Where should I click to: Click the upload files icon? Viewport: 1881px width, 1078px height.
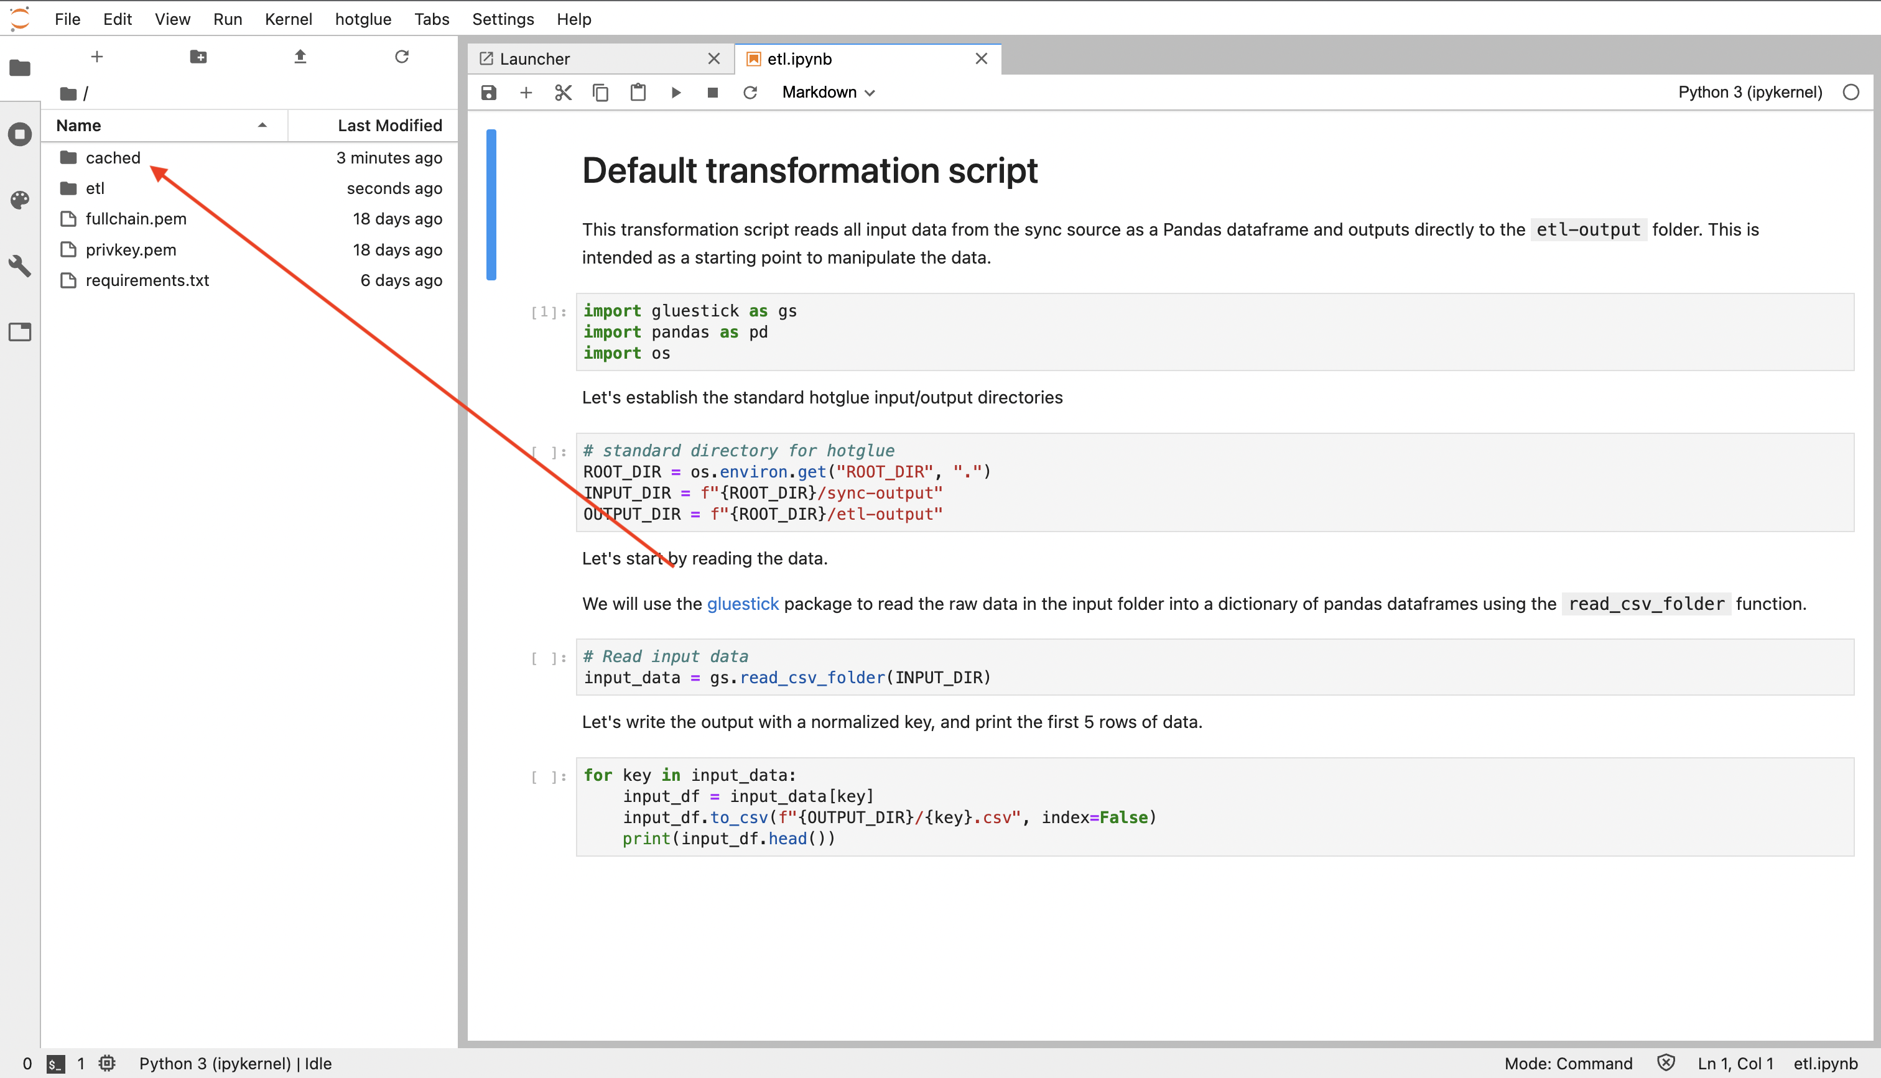300,57
